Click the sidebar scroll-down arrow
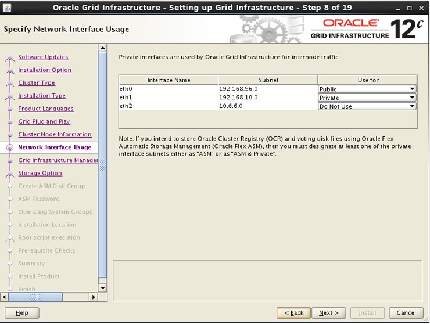Viewport: 430px width, 324px height. coord(103,288)
